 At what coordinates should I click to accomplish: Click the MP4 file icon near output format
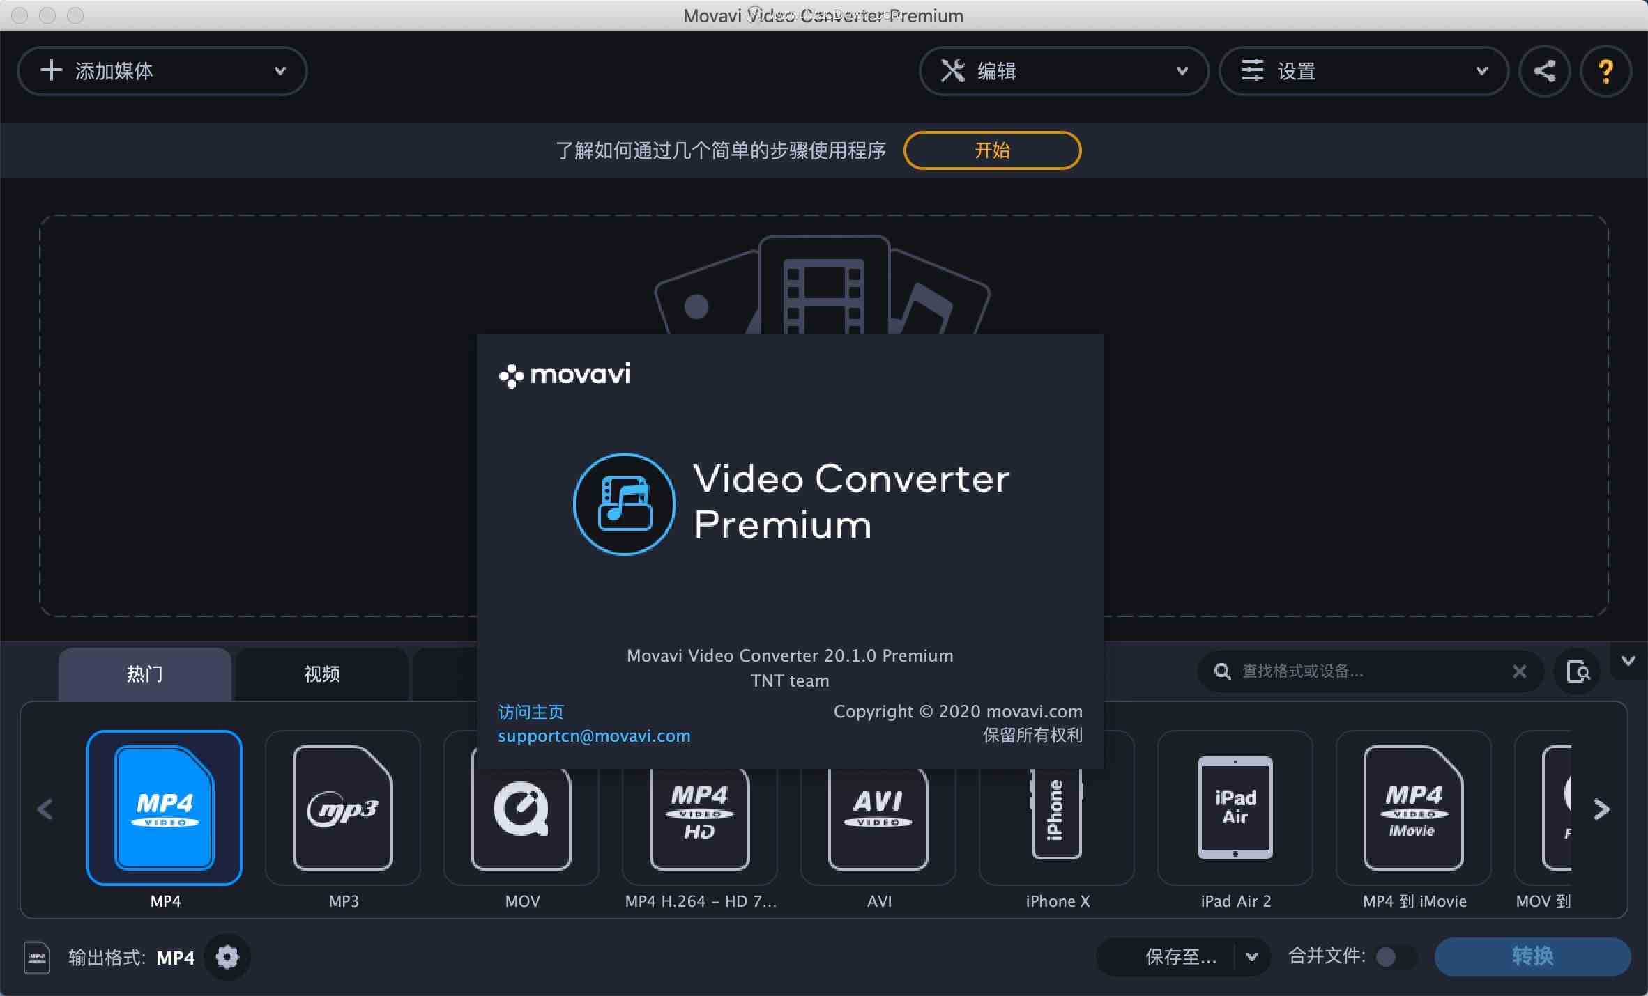pos(37,957)
